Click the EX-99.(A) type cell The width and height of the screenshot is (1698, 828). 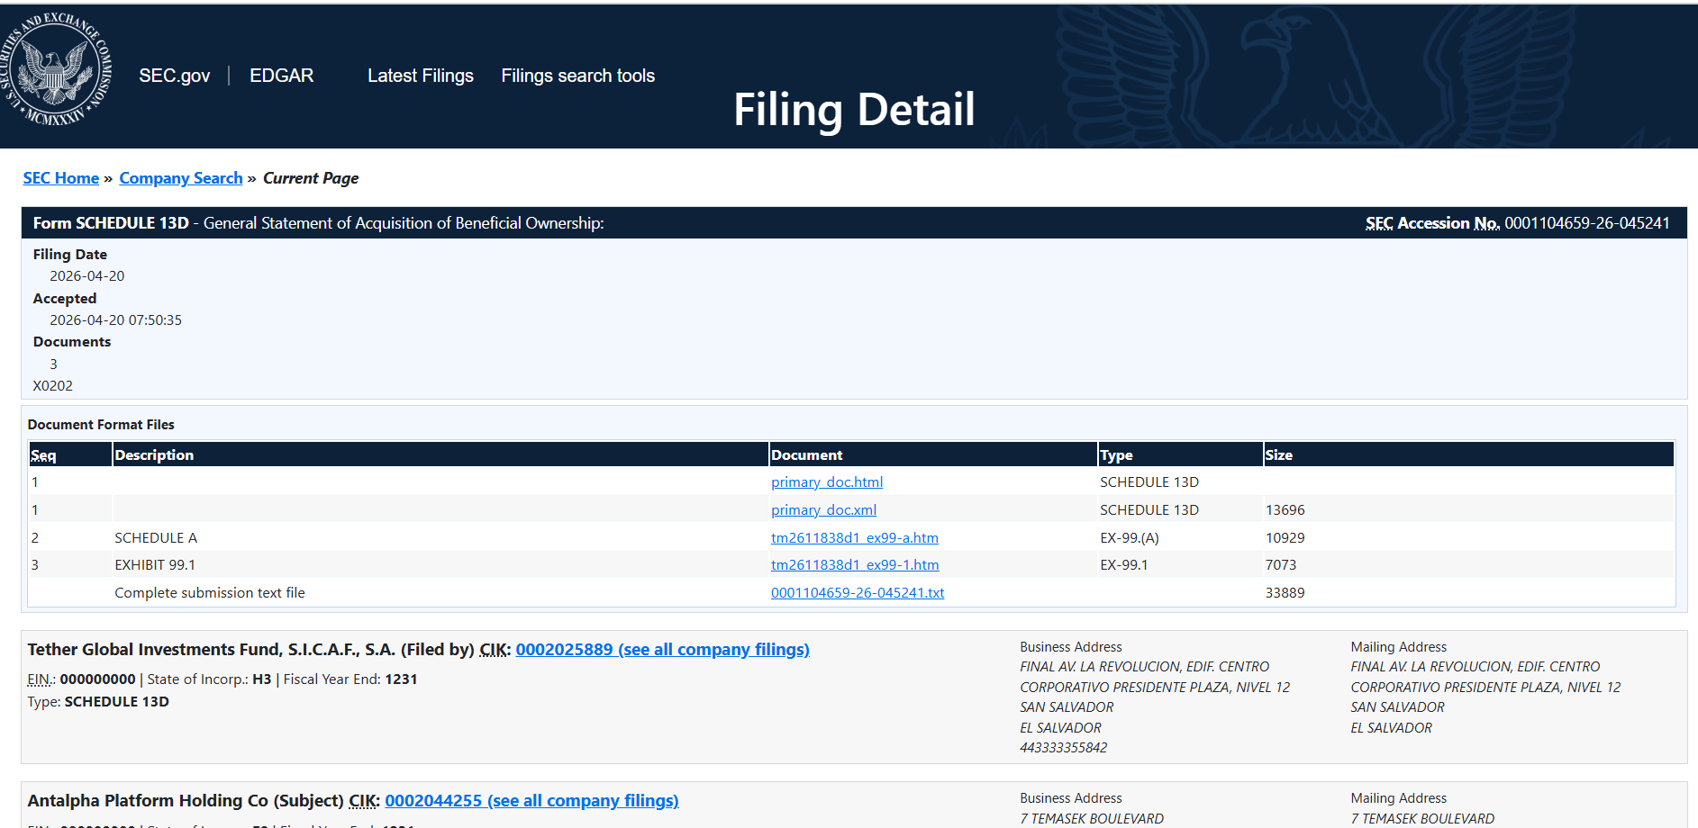pos(1130,538)
